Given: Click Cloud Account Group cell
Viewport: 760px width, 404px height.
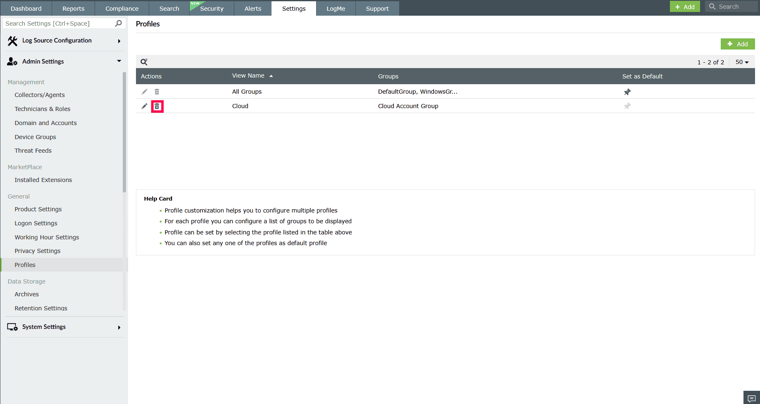Looking at the screenshot, I should tap(408, 106).
